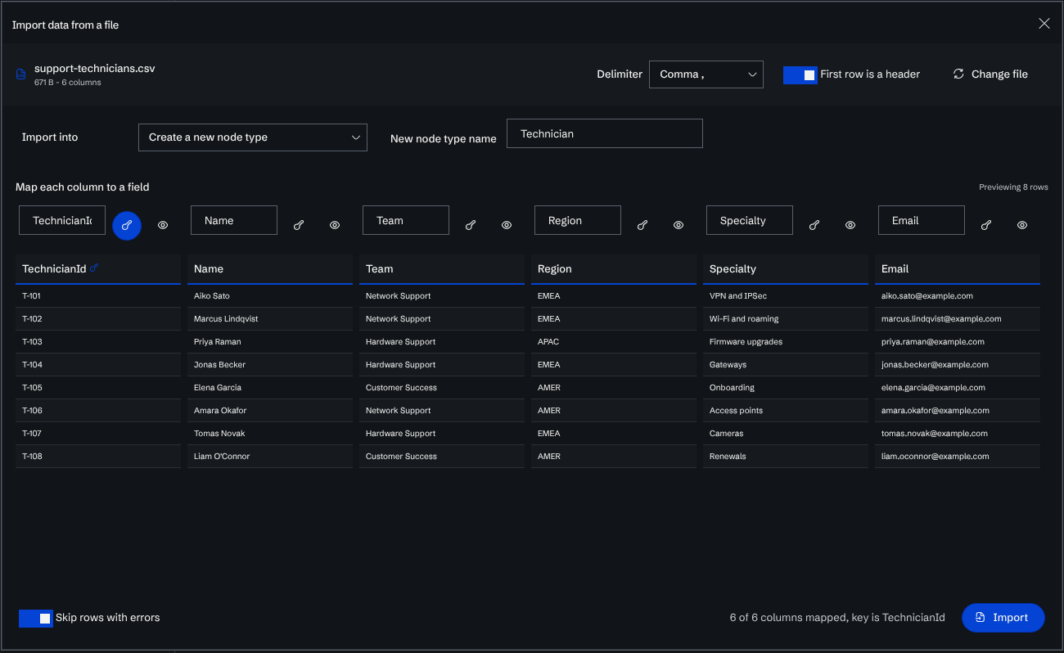Image resolution: width=1064 pixels, height=653 pixels.
Task: Set Name column as key
Action: click(299, 225)
